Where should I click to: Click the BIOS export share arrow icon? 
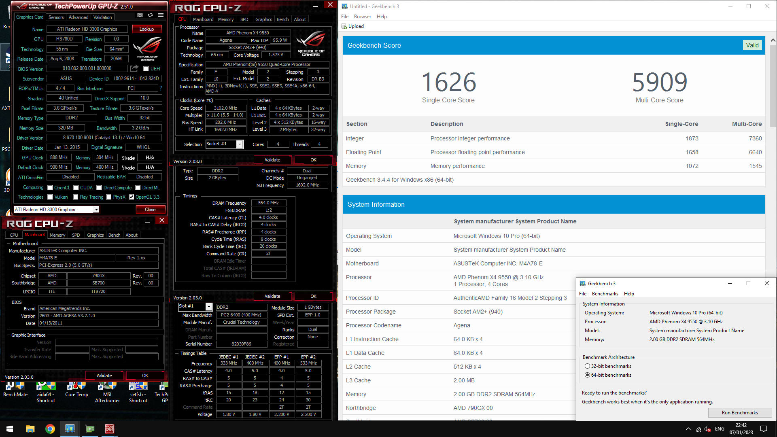(x=134, y=68)
